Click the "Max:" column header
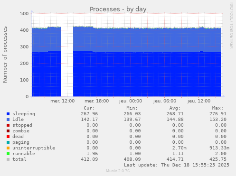The image size is (236, 176). [x=217, y=108]
